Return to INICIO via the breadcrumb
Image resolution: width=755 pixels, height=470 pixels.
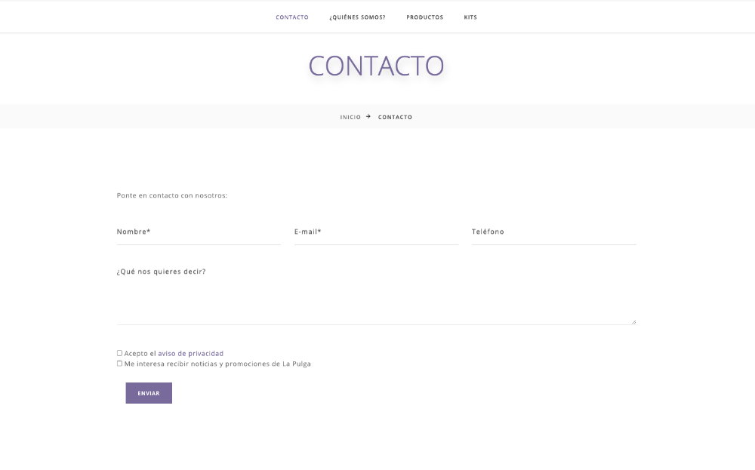coord(350,117)
